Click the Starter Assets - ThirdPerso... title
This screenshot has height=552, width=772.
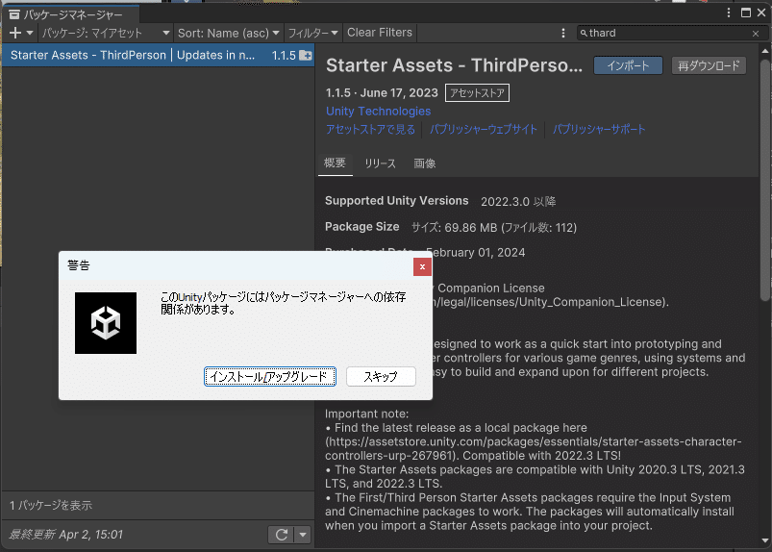coord(454,65)
